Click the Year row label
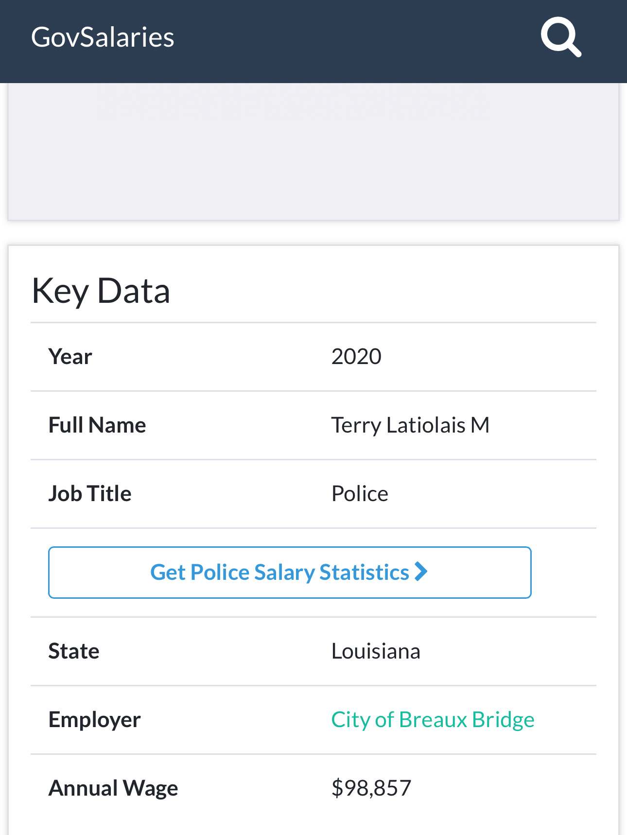The height and width of the screenshot is (835, 627). pos(70,357)
